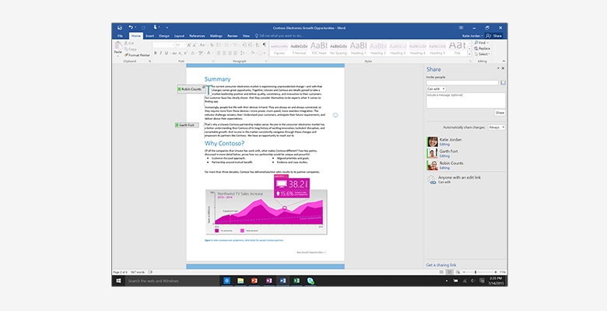Switch to the Insert tab
607x311 pixels.
tap(150, 36)
